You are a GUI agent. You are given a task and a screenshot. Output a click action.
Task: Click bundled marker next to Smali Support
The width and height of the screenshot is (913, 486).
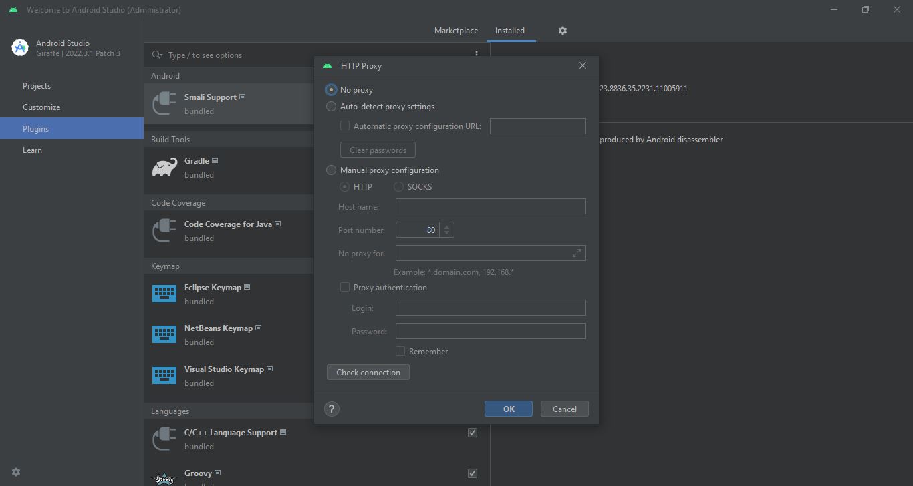[243, 97]
